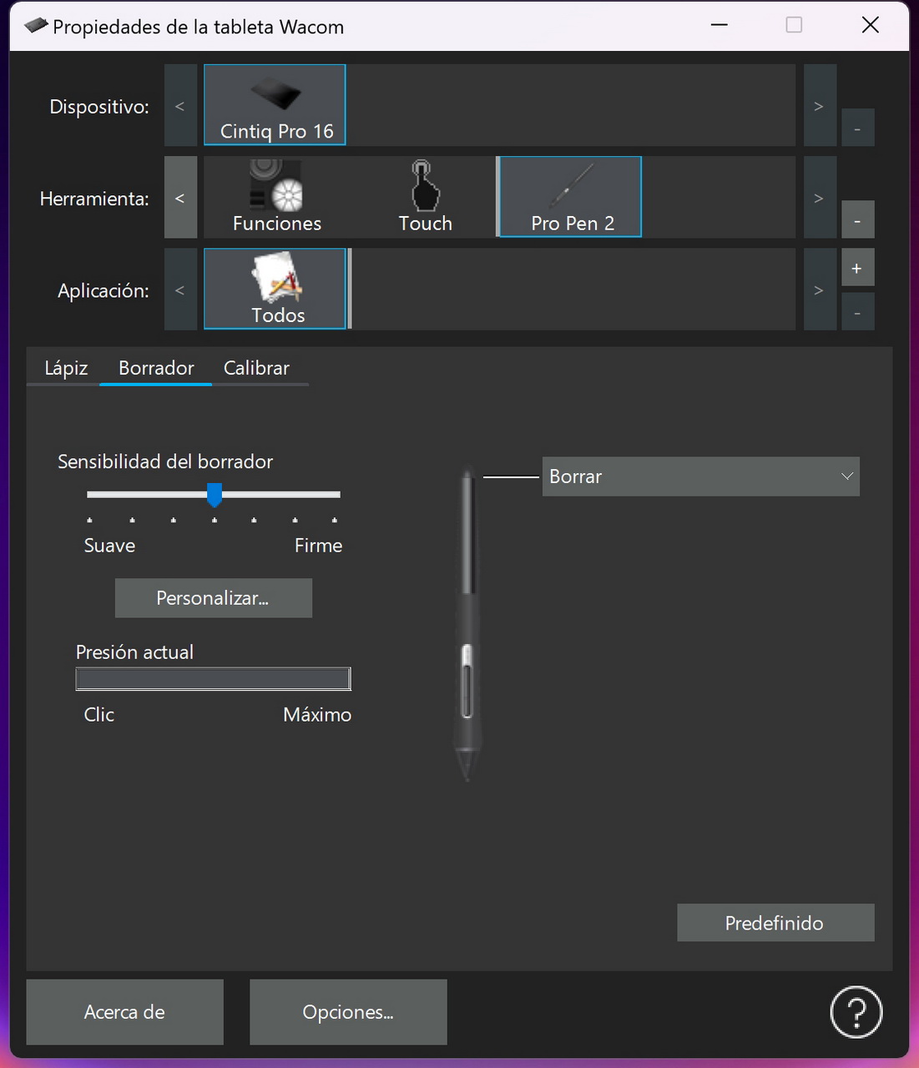Click the plus button to add an application

[856, 269]
